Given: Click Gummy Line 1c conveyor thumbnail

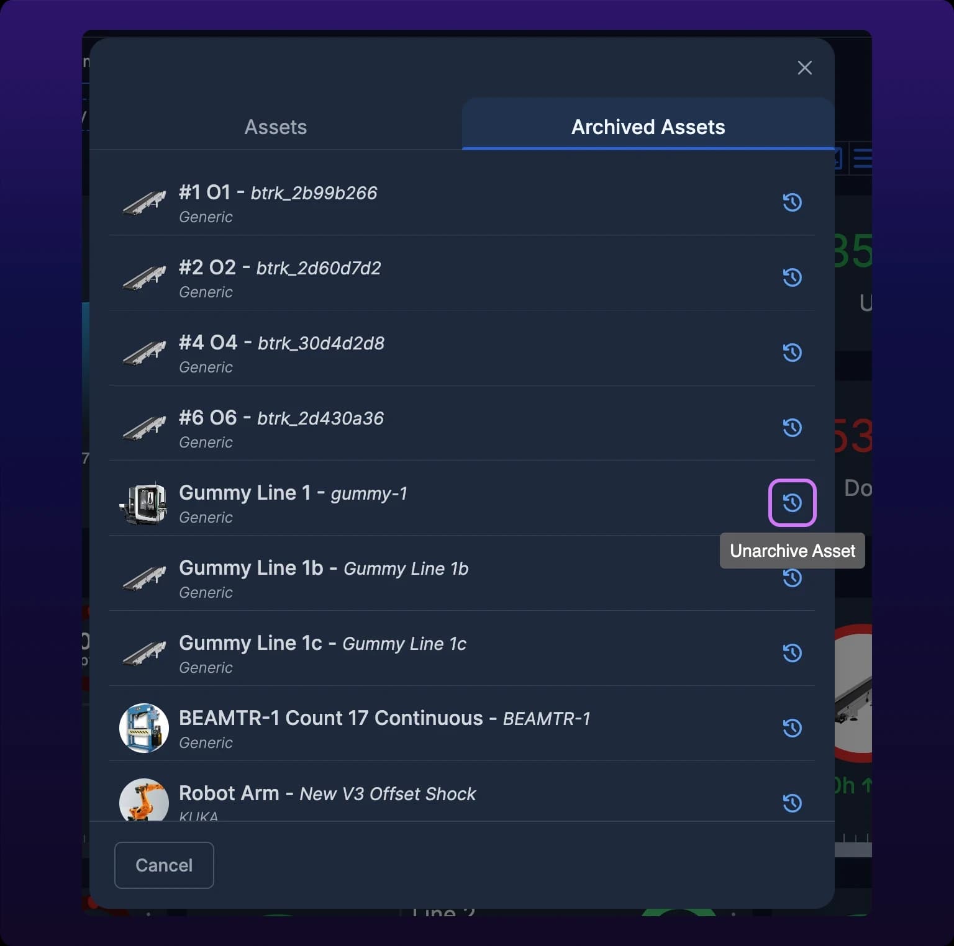Looking at the screenshot, I should point(144,653).
